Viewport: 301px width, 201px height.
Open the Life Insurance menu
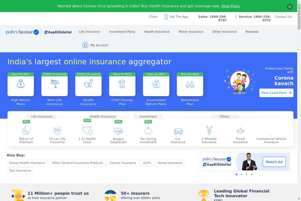(x=90, y=32)
